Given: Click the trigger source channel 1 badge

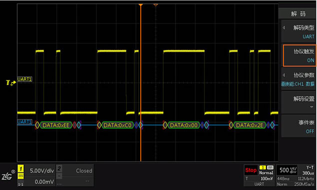Looking at the screenshot, I should tap(263, 168).
